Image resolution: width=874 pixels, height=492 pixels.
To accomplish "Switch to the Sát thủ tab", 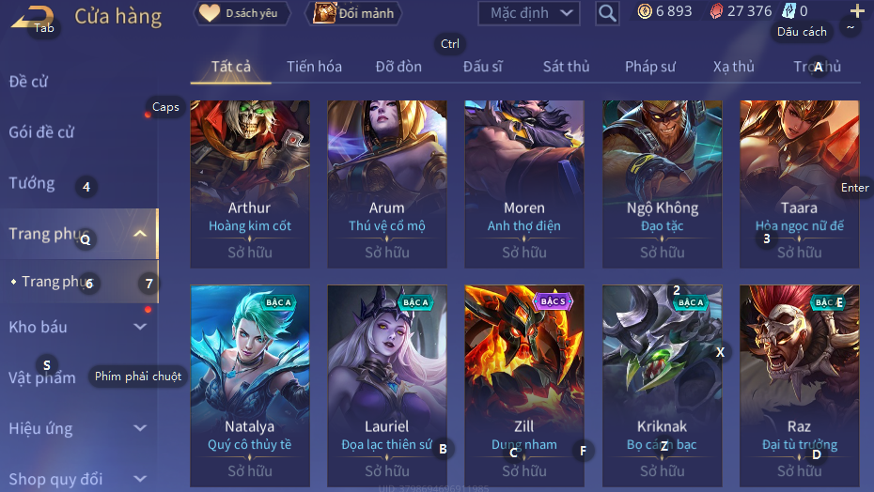I will click(x=566, y=67).
